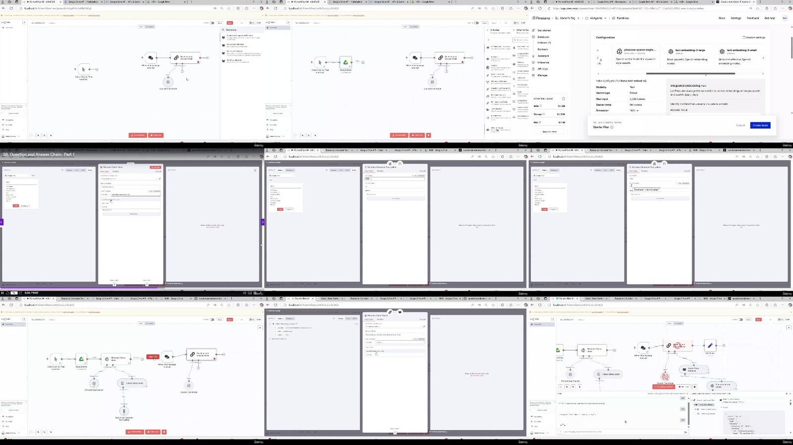The image size is (793, 445).
Task: Jump to the next lecture using the purple arrow
Action: [263, 222]
